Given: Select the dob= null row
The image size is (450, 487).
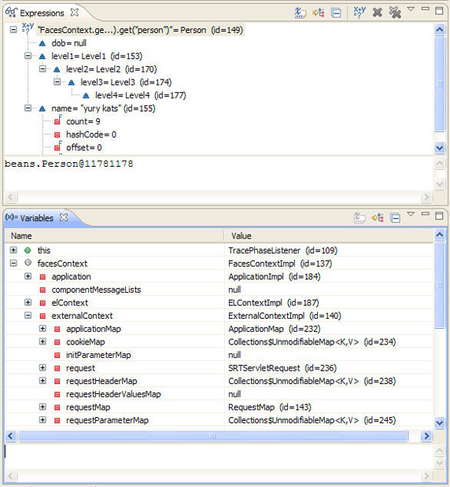Looking at the screenshot, I should [x=68, y=43].
